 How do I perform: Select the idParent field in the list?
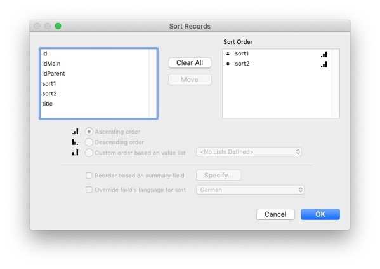pos(95,73)
